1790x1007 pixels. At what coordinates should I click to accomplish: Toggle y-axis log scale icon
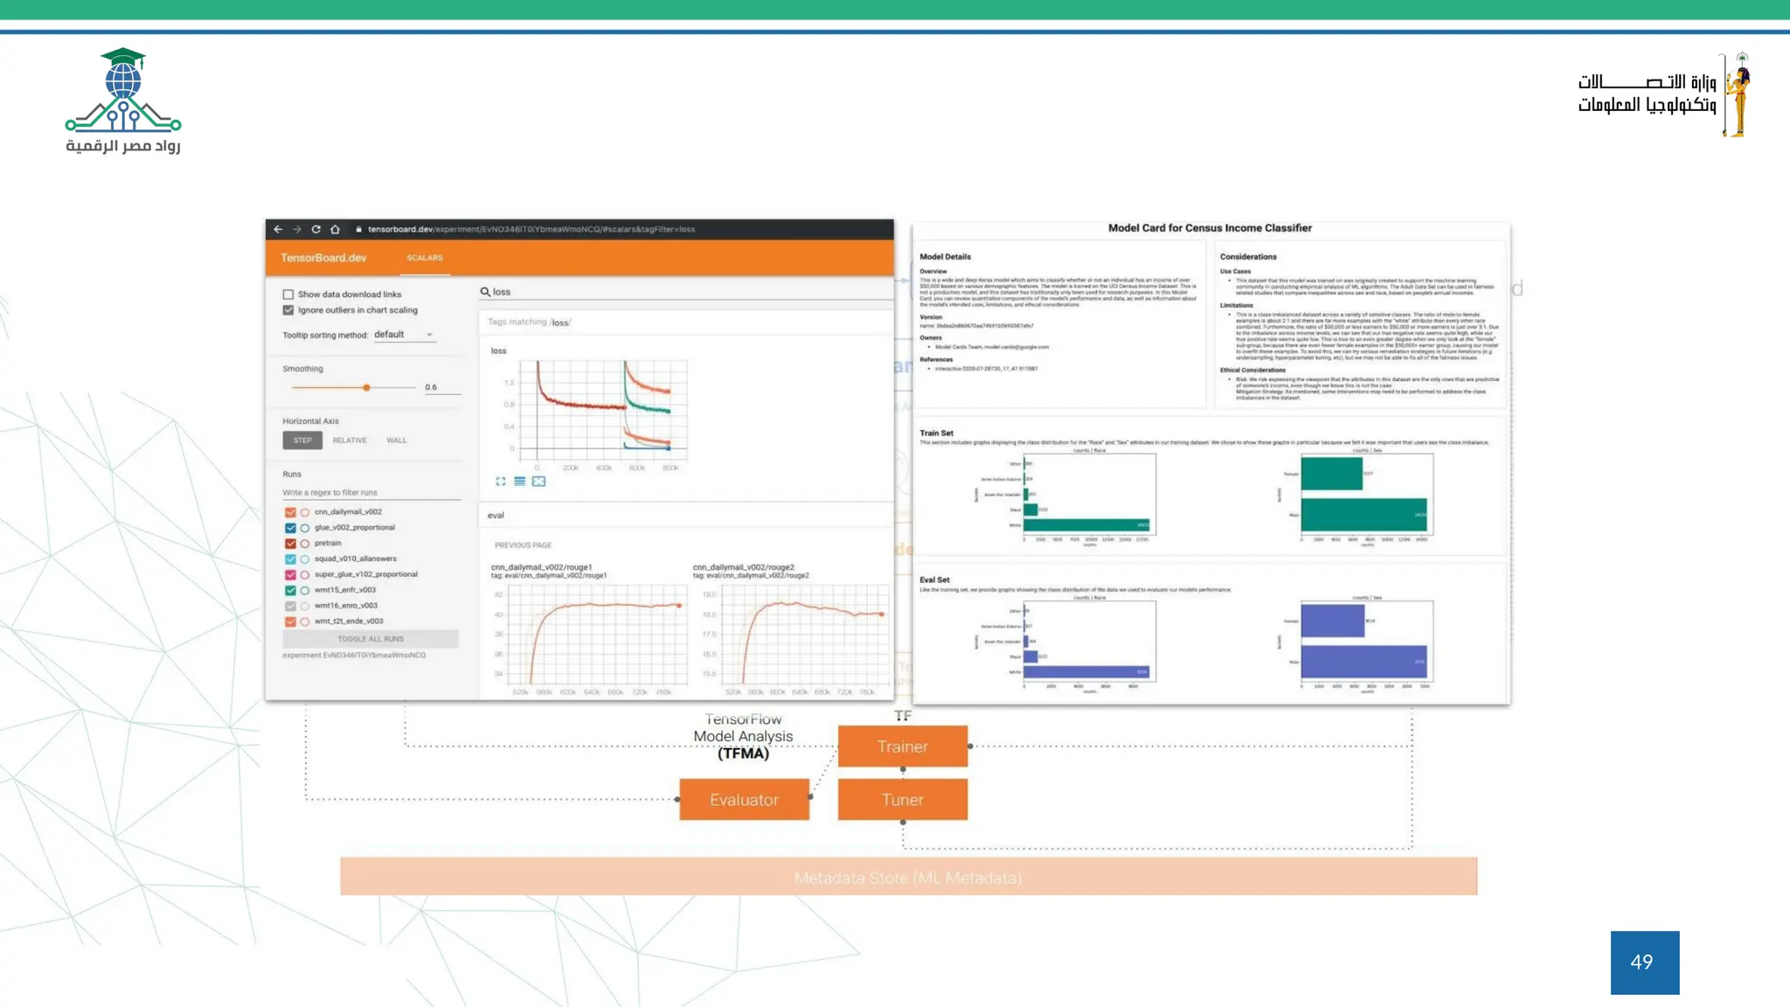(519, 482)
